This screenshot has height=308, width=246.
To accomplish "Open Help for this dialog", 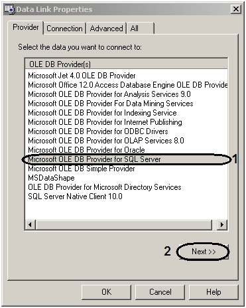I will pos(214,292).
